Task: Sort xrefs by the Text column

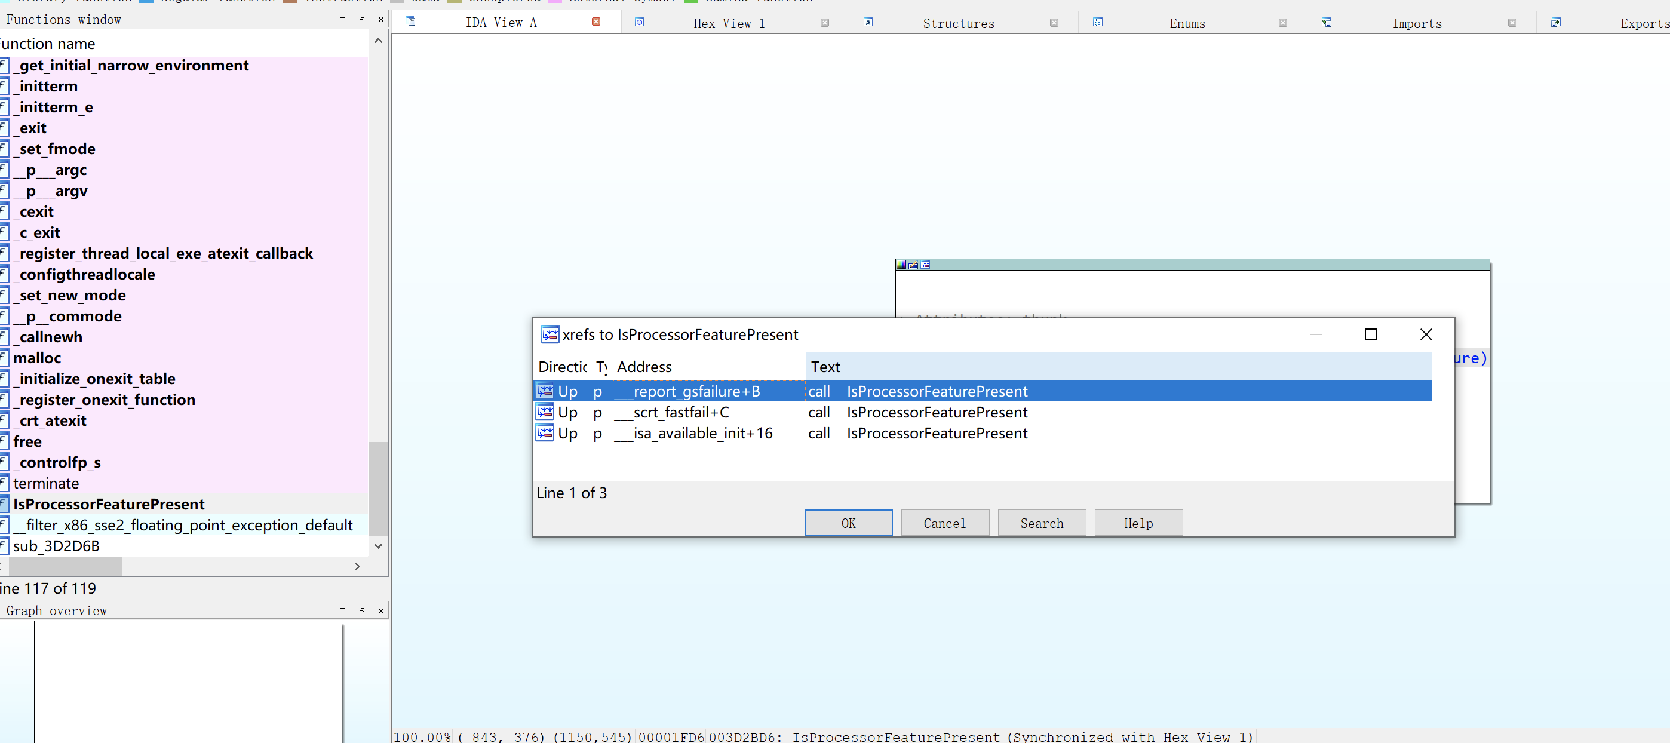Action: tap(1118, 366)
